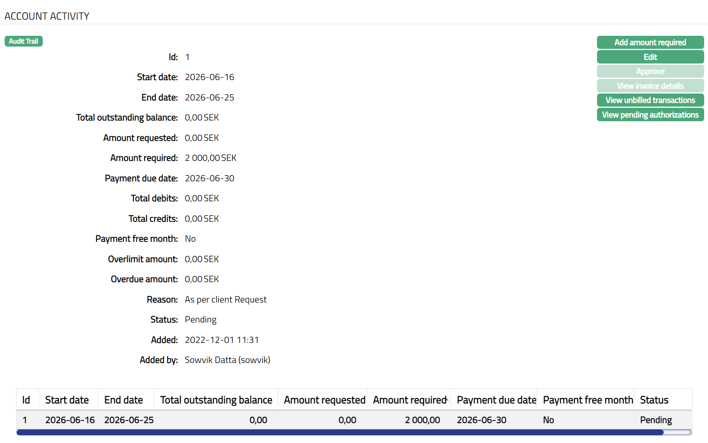Screen dimensions: 708x443
Task: Select the Pending cell in the table row
Action: (x=656, y=420)
